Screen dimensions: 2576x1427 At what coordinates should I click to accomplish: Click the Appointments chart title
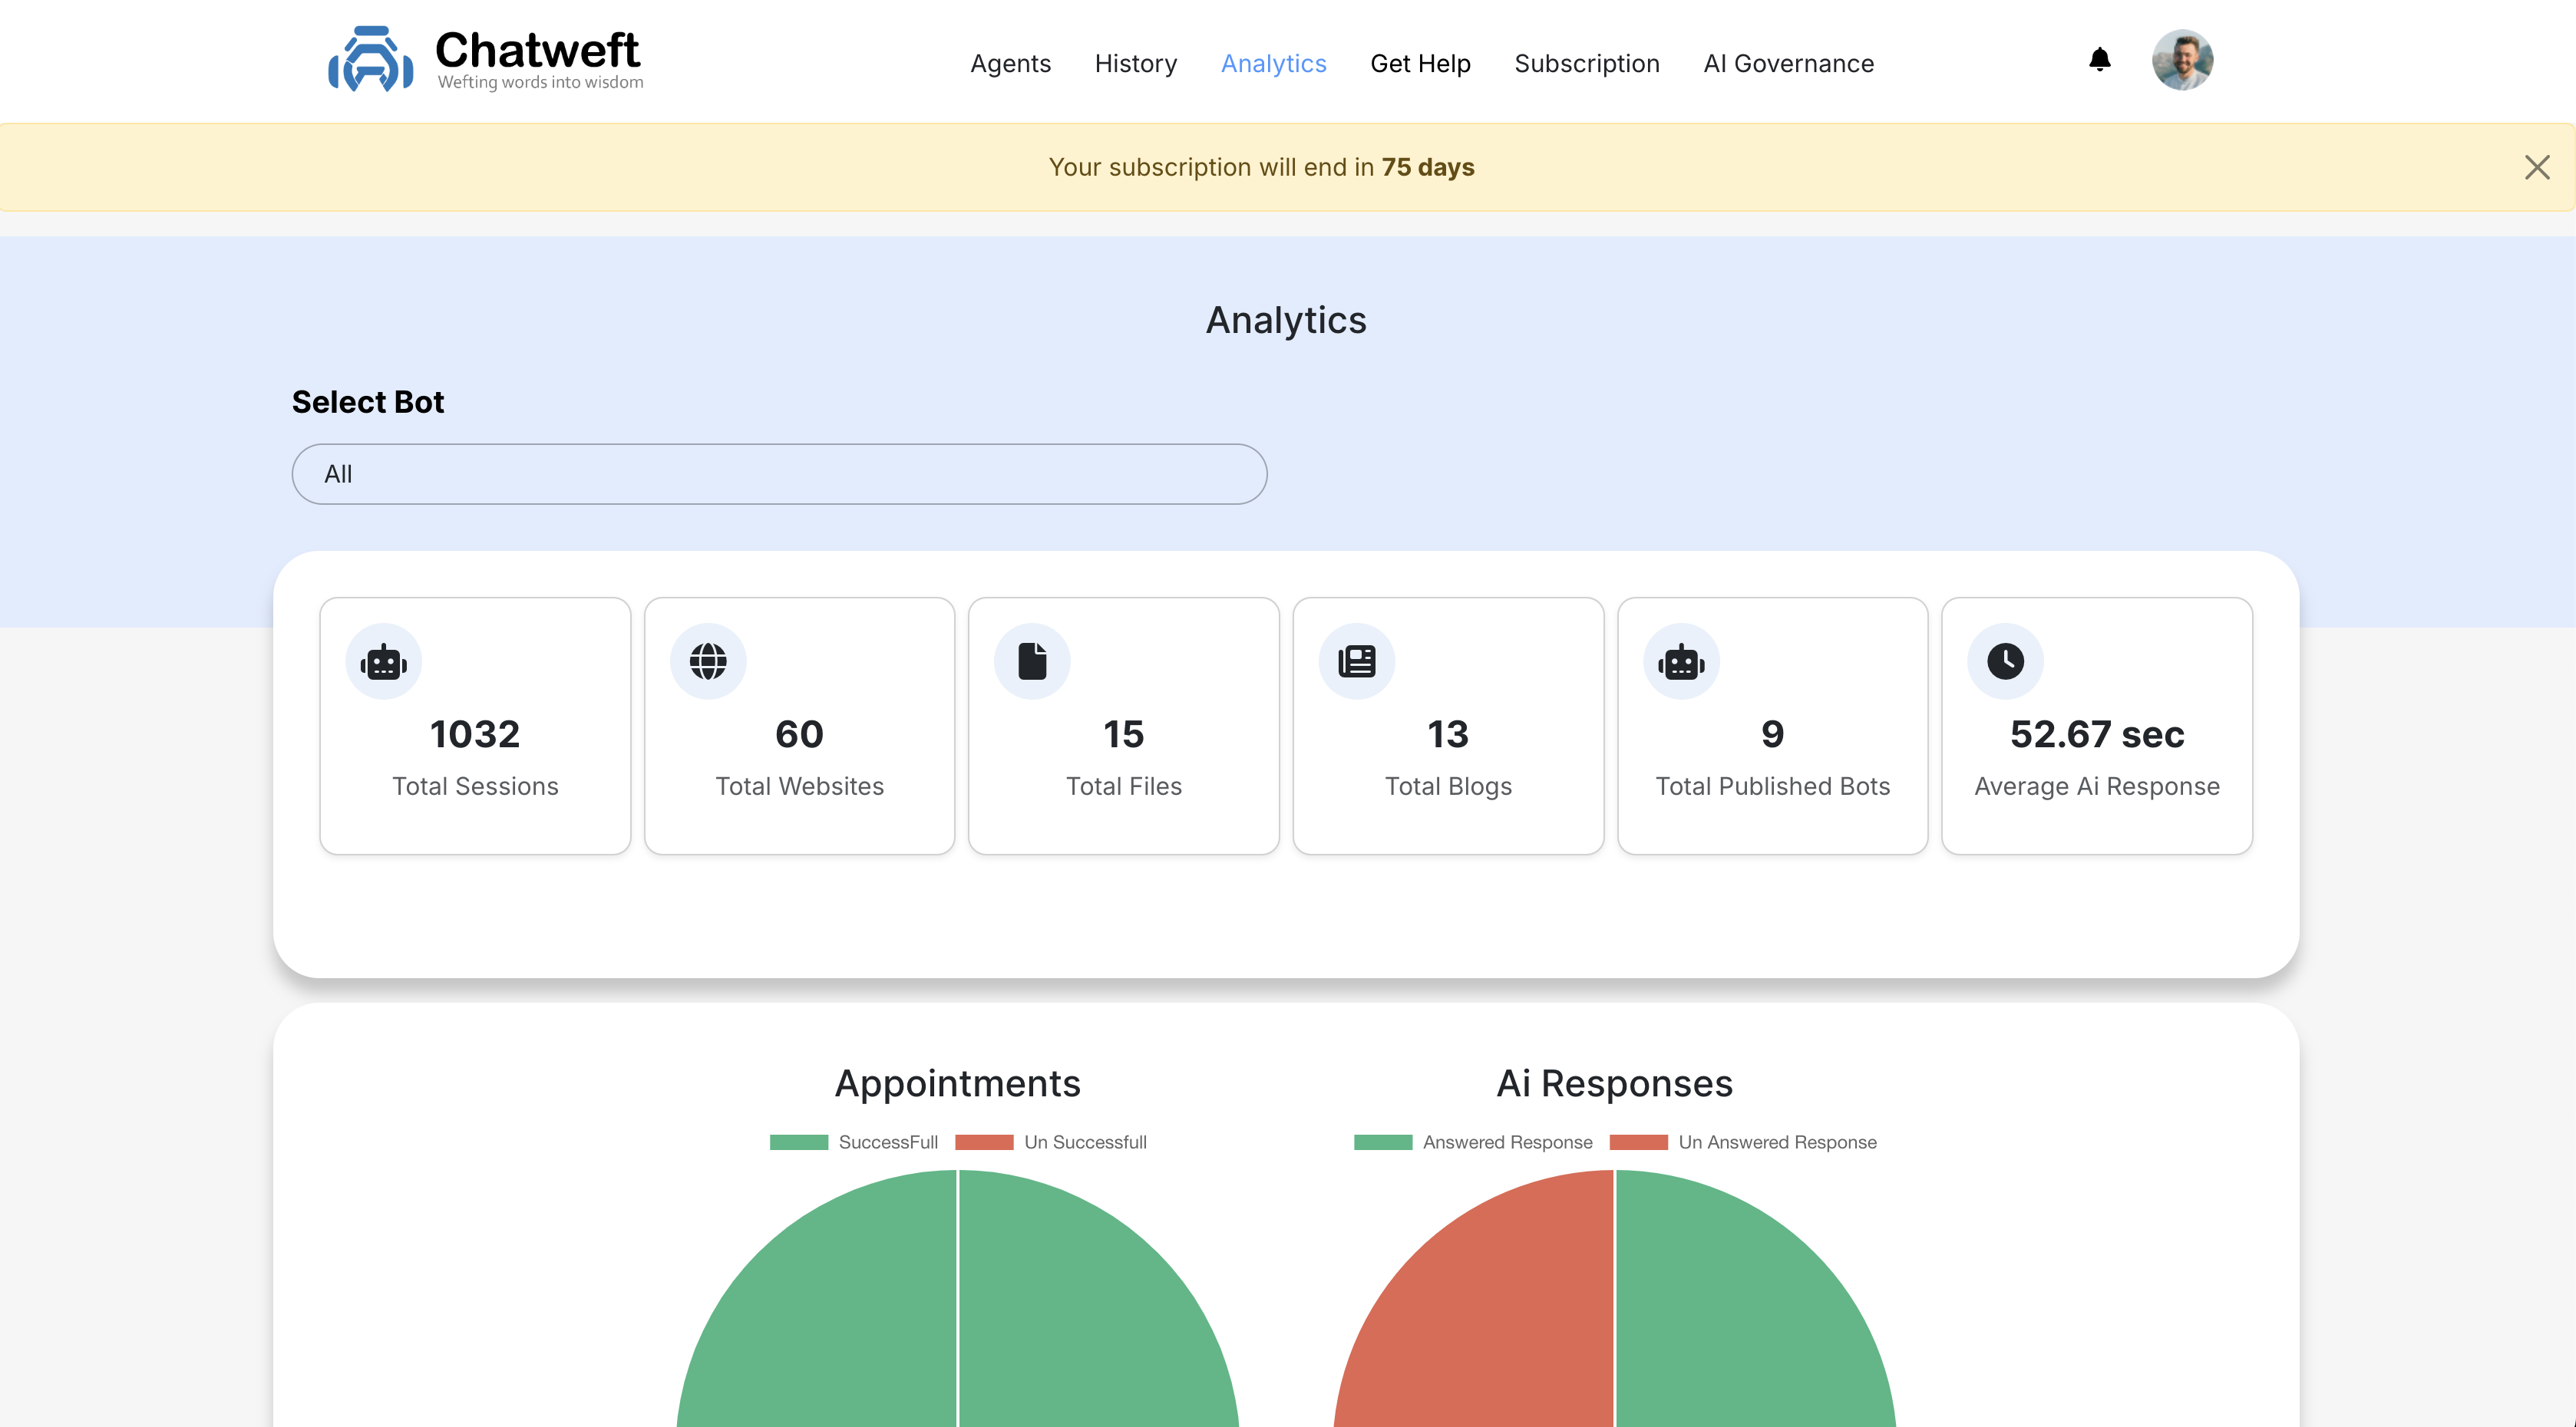[x=957, y=1083]
